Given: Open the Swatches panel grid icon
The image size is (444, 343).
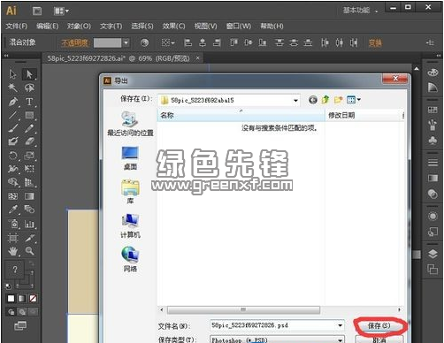Looking at the screenshot, I should pos(433,110).
